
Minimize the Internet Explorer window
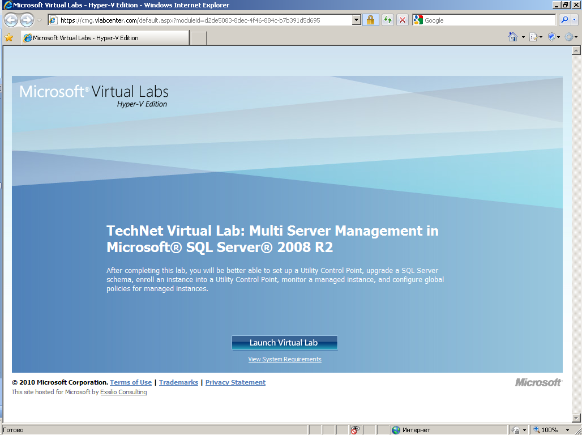pyautogui.click(x=557, y=5)
